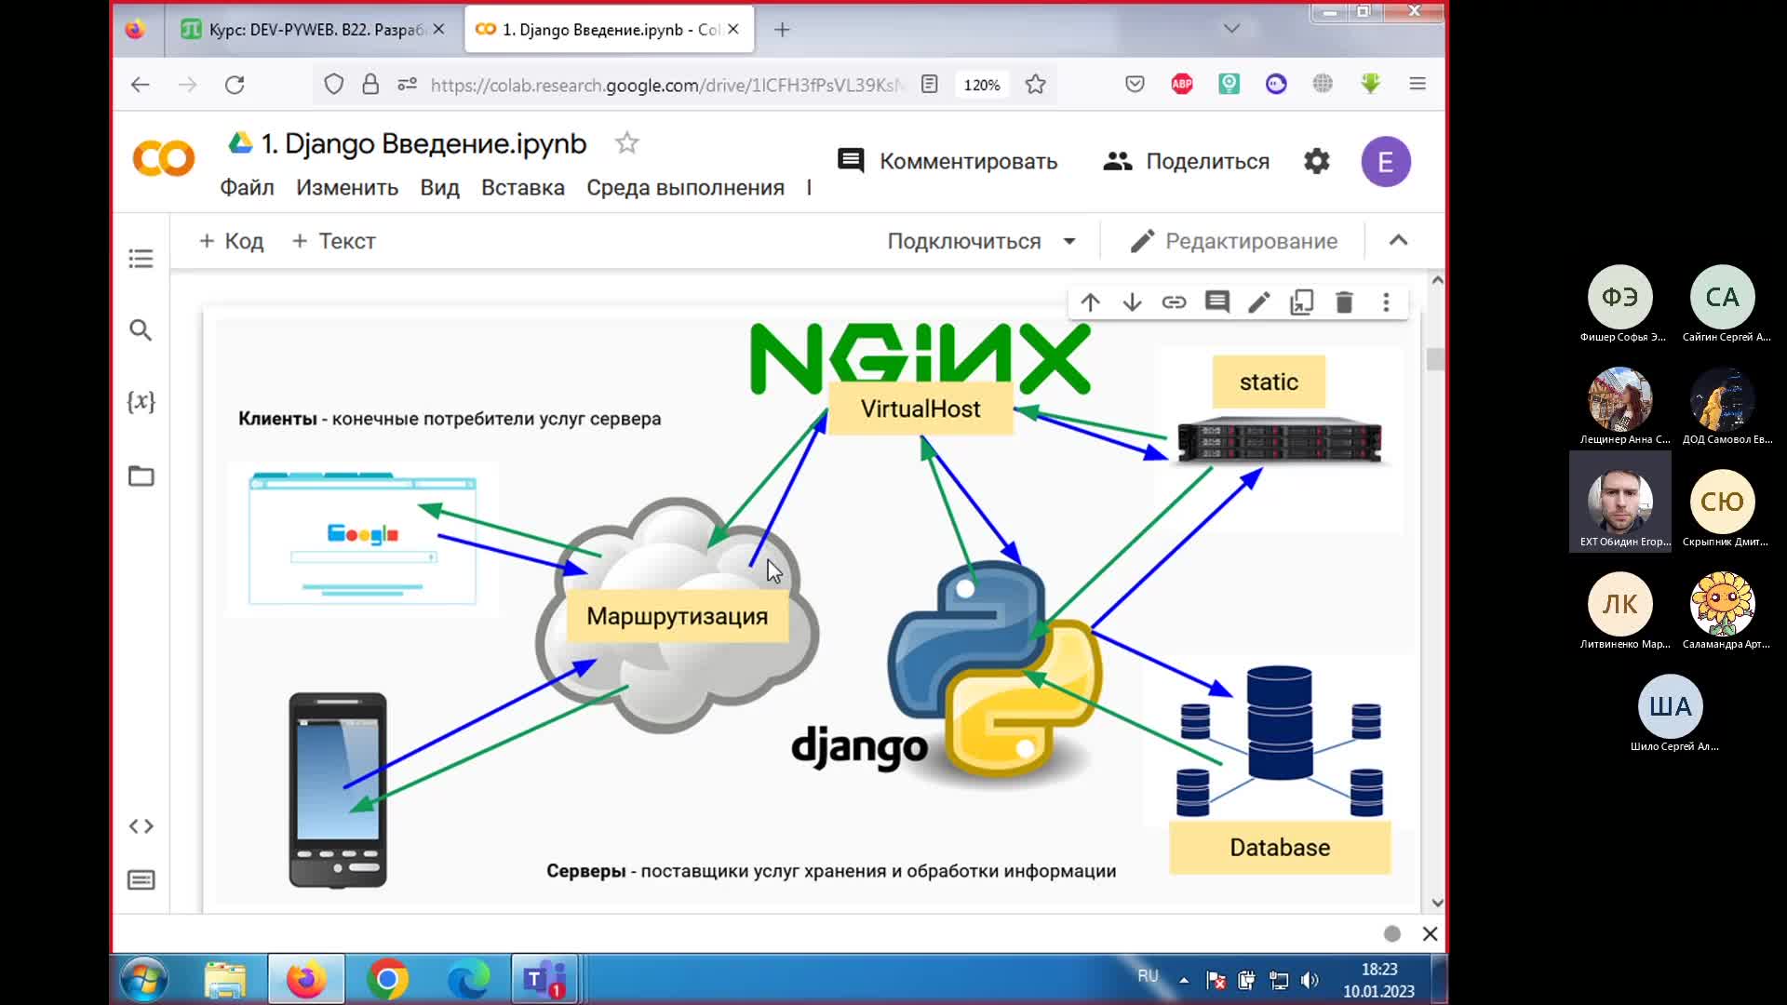Open the Вид menu
Screen dimensions: 1787x1005
pos(439,188)
